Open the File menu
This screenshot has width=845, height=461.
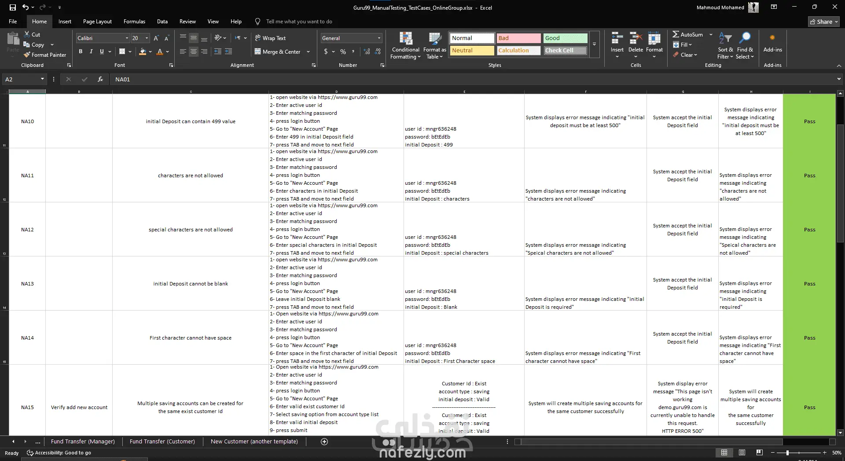click(x=13, y=22)
